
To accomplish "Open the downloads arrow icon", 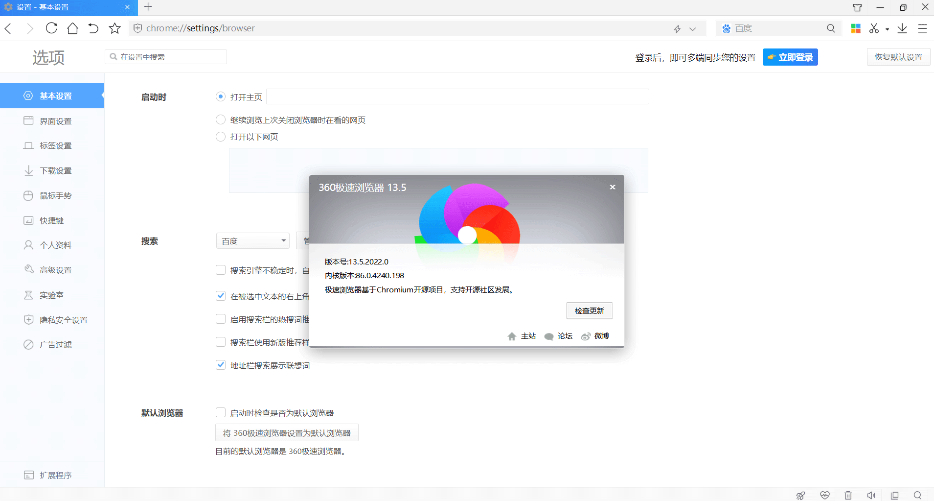I will pyautogui.click(x=902, y=28).
